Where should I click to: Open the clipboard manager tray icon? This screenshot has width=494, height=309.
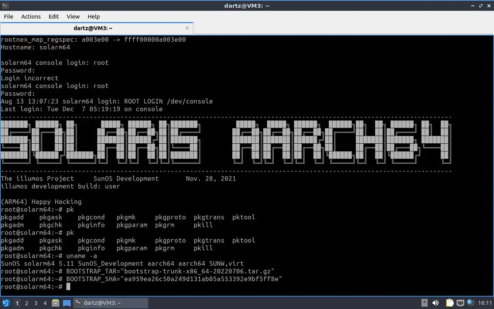(x=450, y=303)
